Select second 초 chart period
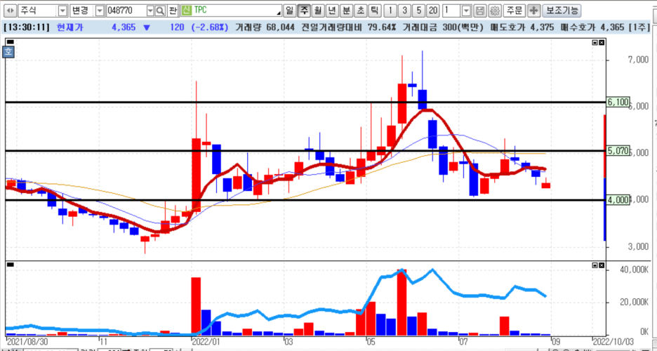The image size is (657, 351). pos(359,11)
